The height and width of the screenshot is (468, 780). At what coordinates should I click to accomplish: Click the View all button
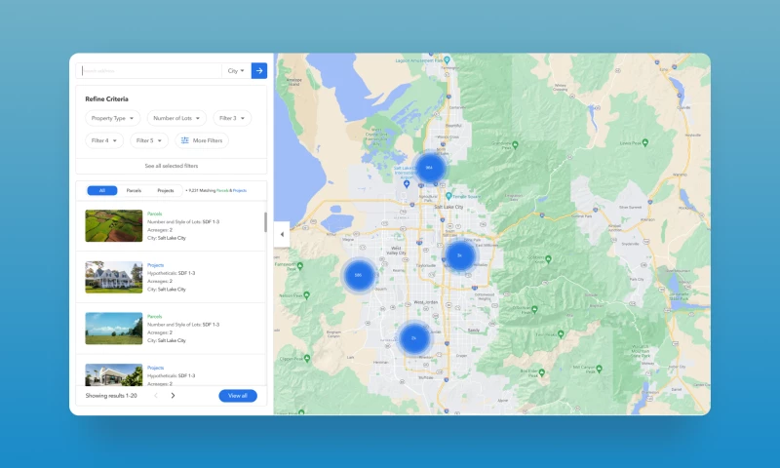click(238, 396)
